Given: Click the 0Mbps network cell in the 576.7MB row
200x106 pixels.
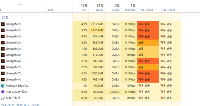Looking at the screenshot, I should point(129,55).
